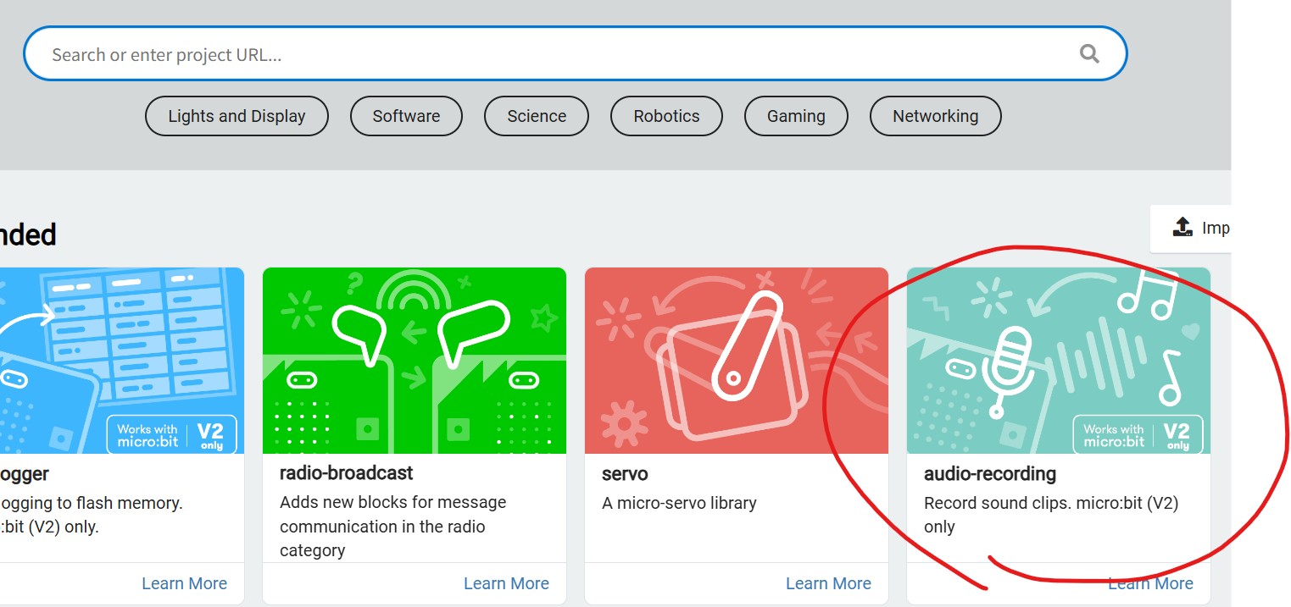Show Robotics extensions
This screenshot has height=607, width=1291.
coord(666,116)
